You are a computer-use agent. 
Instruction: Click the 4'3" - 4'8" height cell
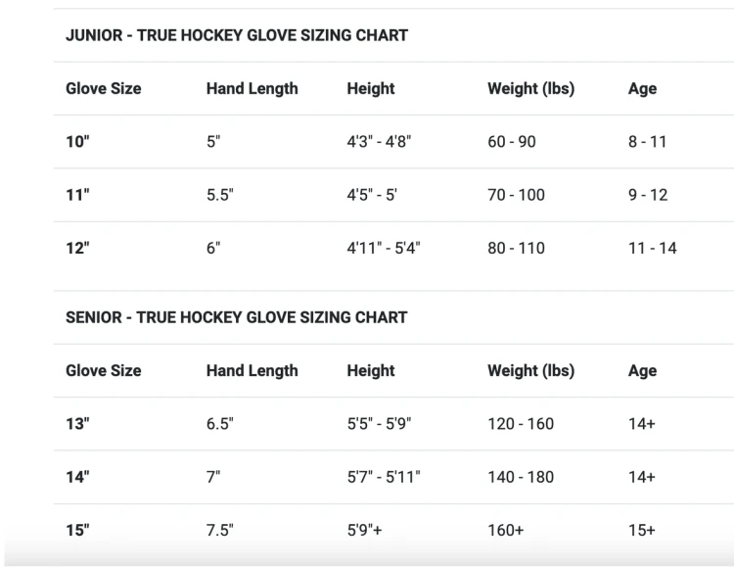[379, 142]
